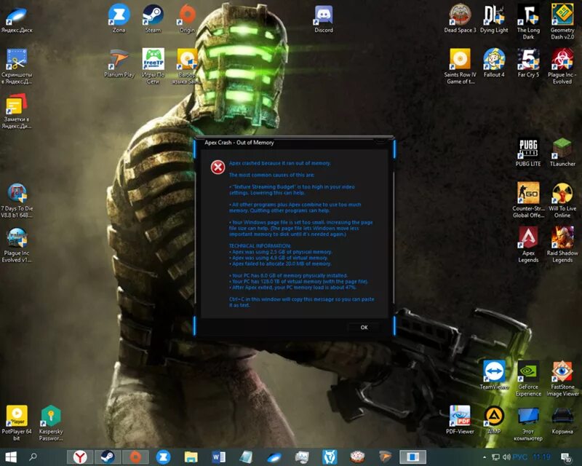The width and height of the screenshot is (582, 466).
Task: Select the PDF-Viewer desktop icon
Action: (x=460, y=420)
